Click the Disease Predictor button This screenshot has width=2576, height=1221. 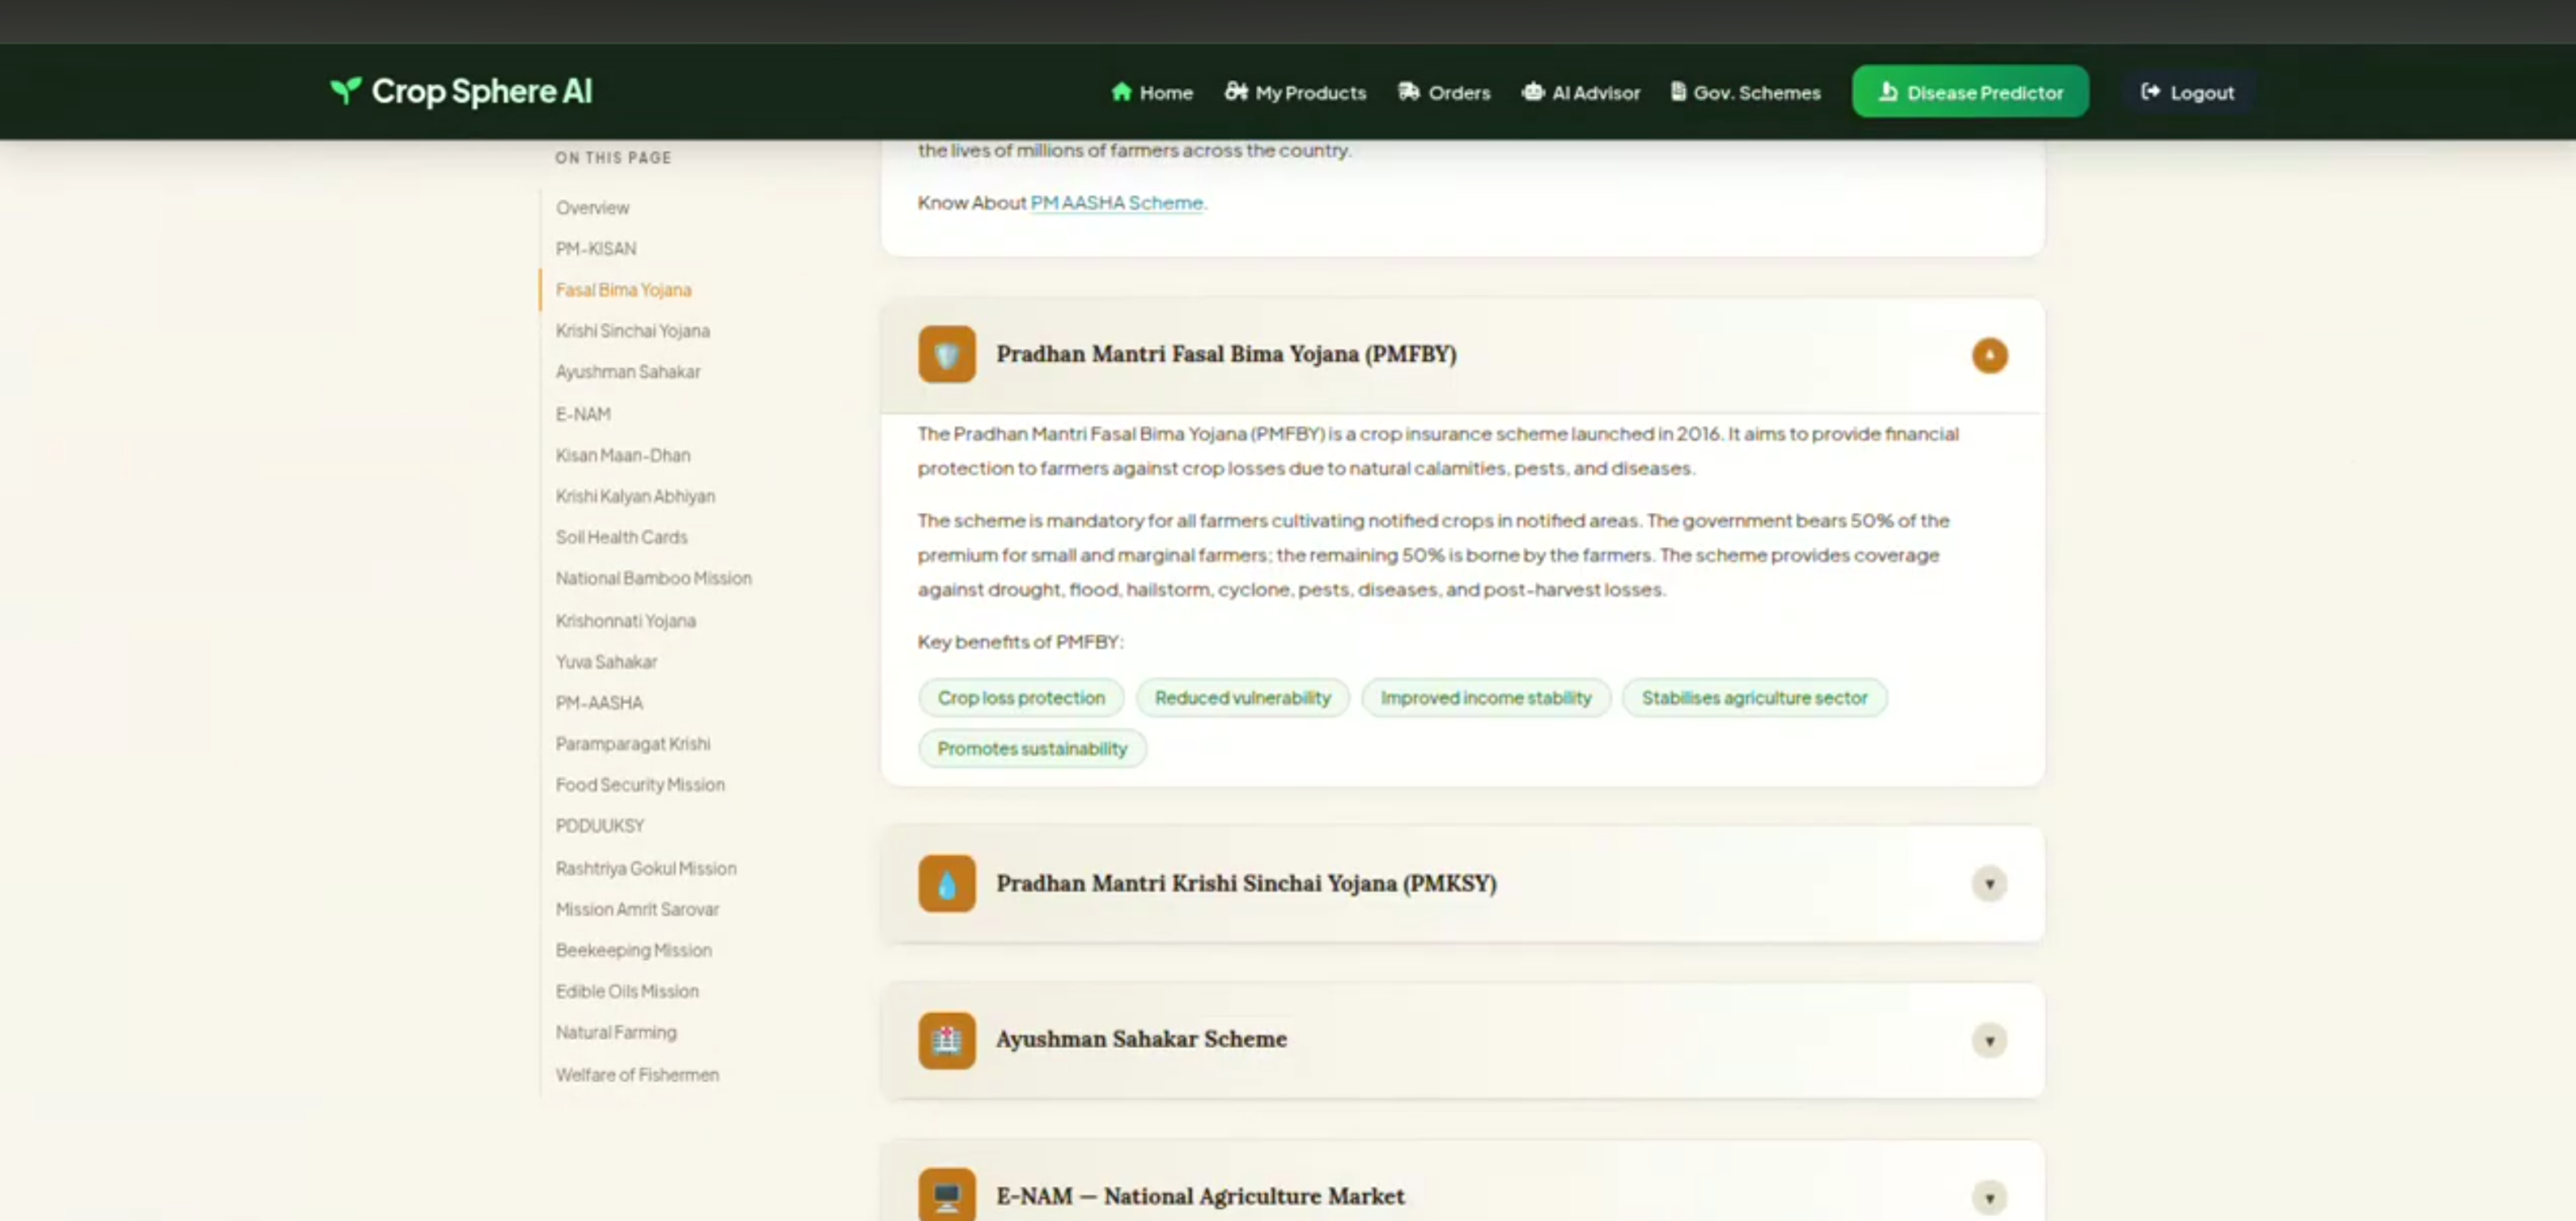click(x=1970, y=91)
